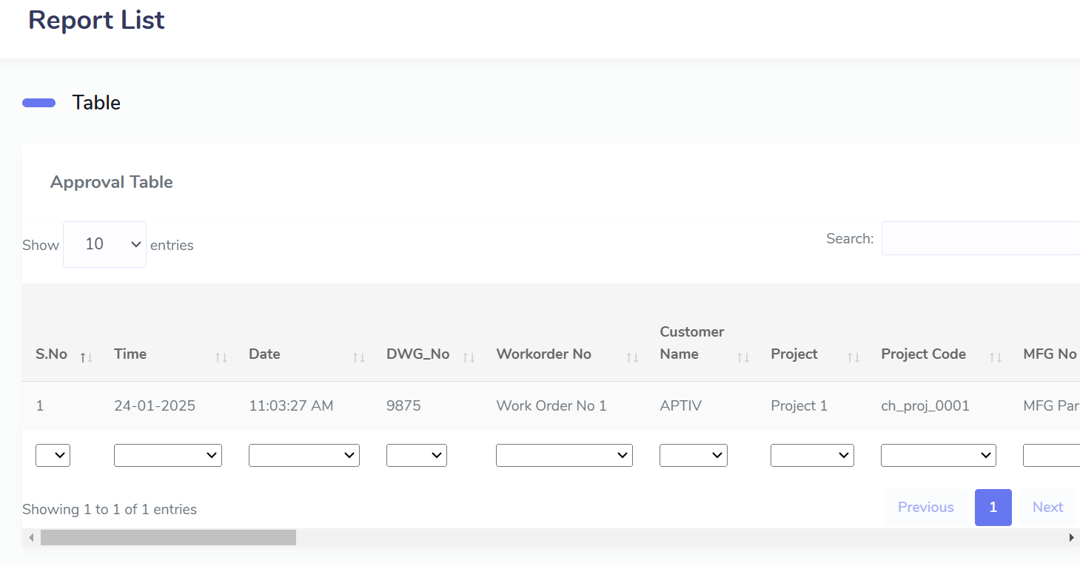1080x566 pixels.
Task: Open the S.No filter dropdown
Action: 53,456
